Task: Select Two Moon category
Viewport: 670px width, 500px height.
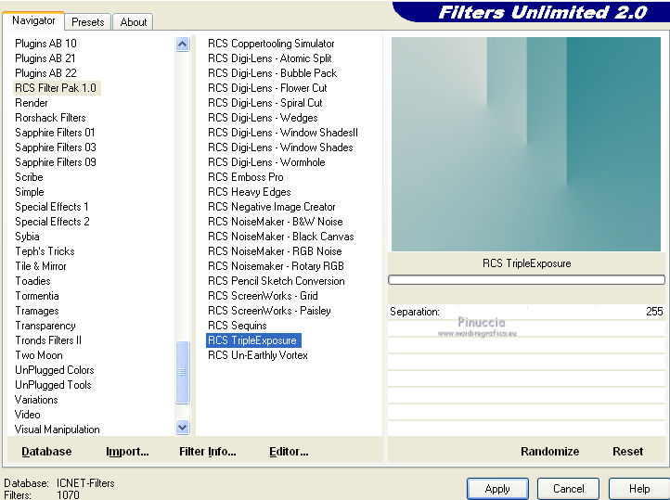Action: click(39, 355)
